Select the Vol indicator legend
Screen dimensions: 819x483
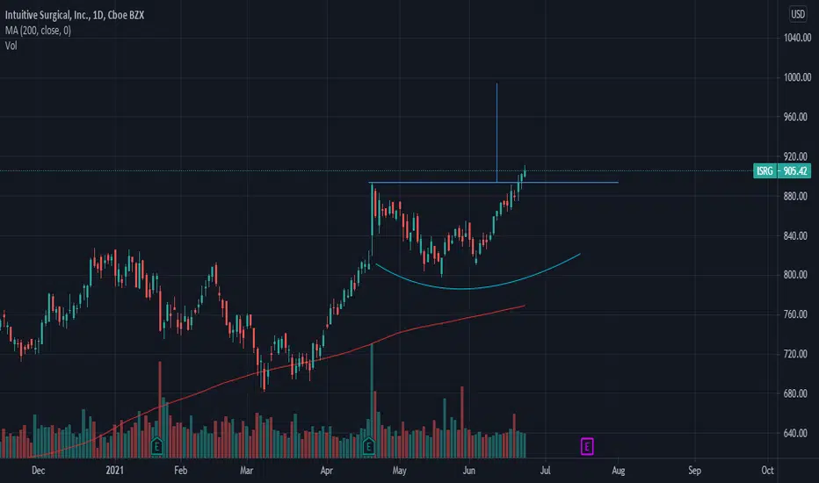(11, 46)
